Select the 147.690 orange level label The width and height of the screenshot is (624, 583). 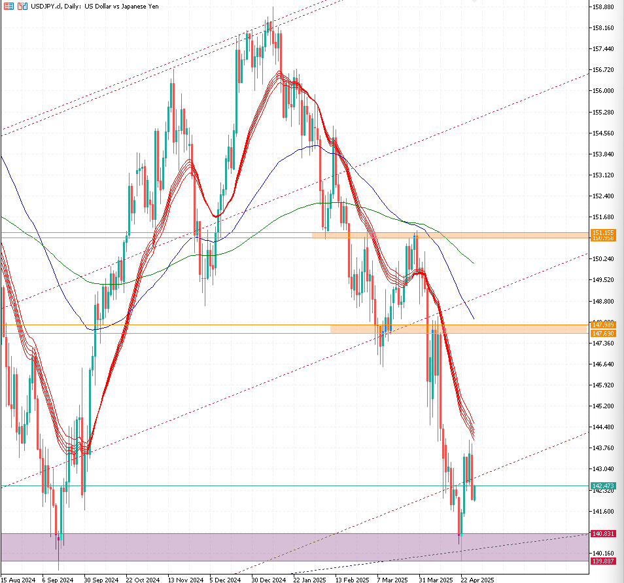point(603,333)
